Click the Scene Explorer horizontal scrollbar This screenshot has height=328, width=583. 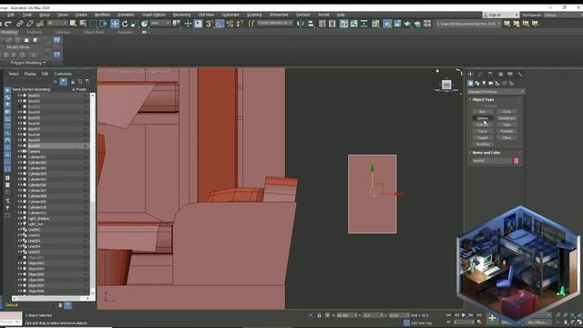pos(51,298)
